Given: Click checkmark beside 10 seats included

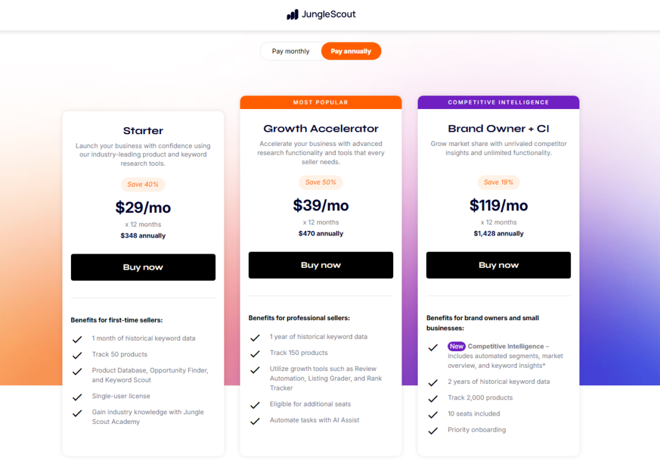Looking at the screenshot, I should click(432, 415).
